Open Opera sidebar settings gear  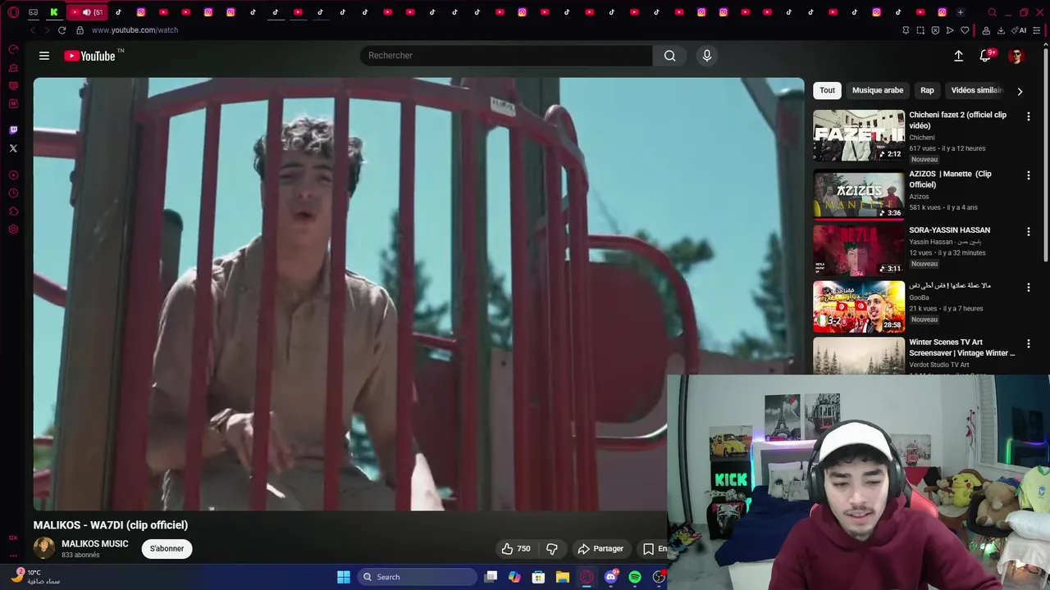13,229
